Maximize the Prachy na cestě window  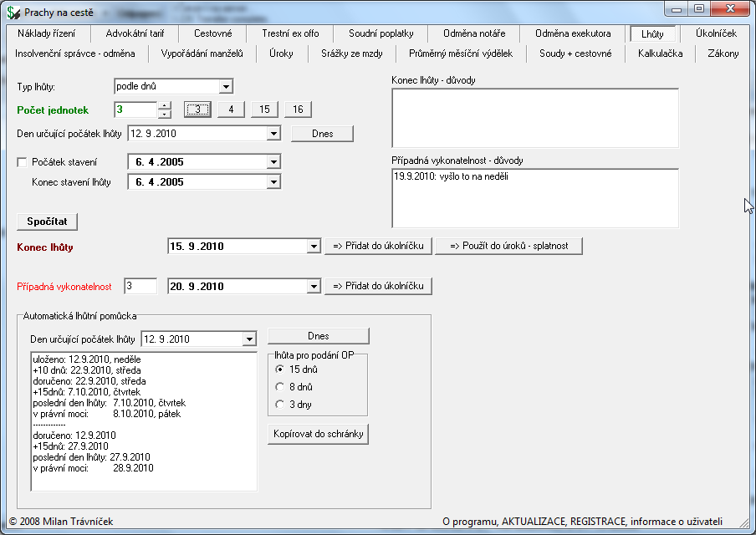click(700, 8)
